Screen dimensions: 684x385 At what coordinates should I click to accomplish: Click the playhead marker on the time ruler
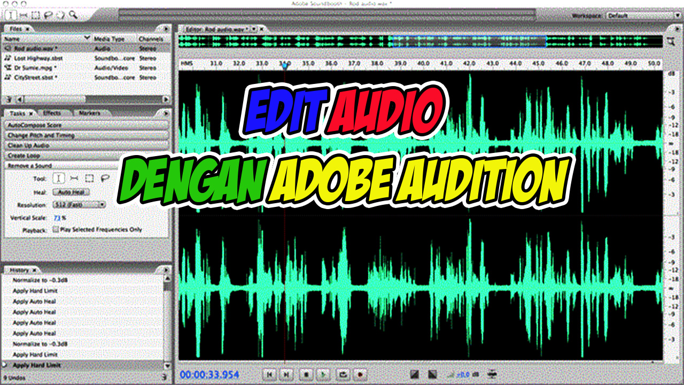pyautogui.click(x=285, y=66)
